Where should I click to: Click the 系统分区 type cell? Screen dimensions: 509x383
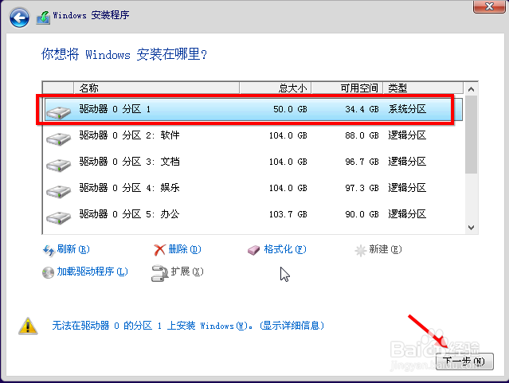[407, 109]
